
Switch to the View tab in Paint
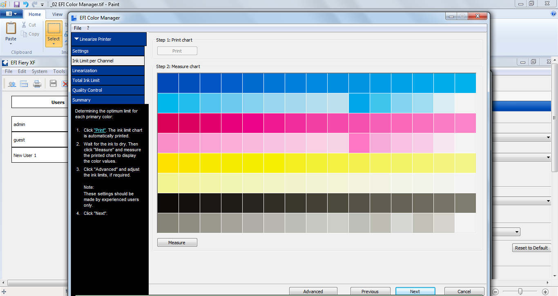[57, 14]
